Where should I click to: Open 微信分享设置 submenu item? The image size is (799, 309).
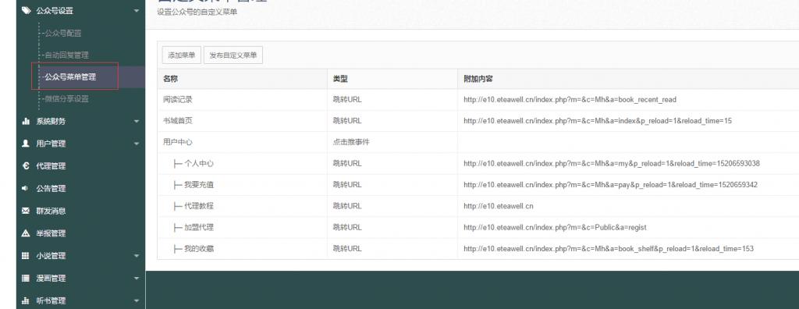point(66,99)
